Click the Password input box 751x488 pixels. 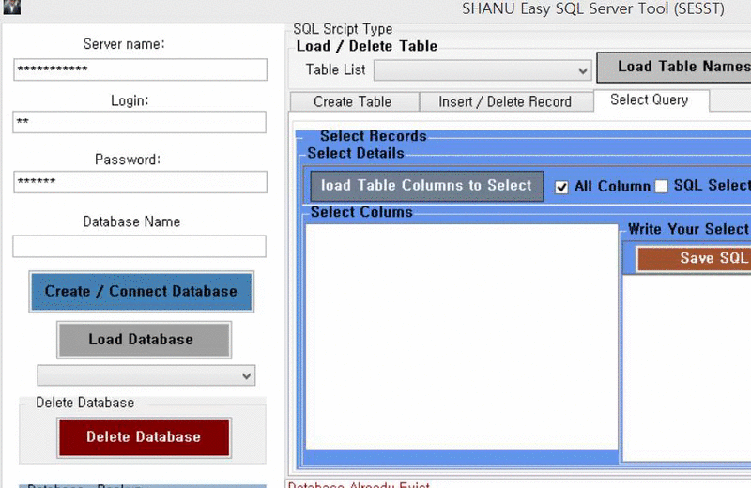(x=140, y=182)
